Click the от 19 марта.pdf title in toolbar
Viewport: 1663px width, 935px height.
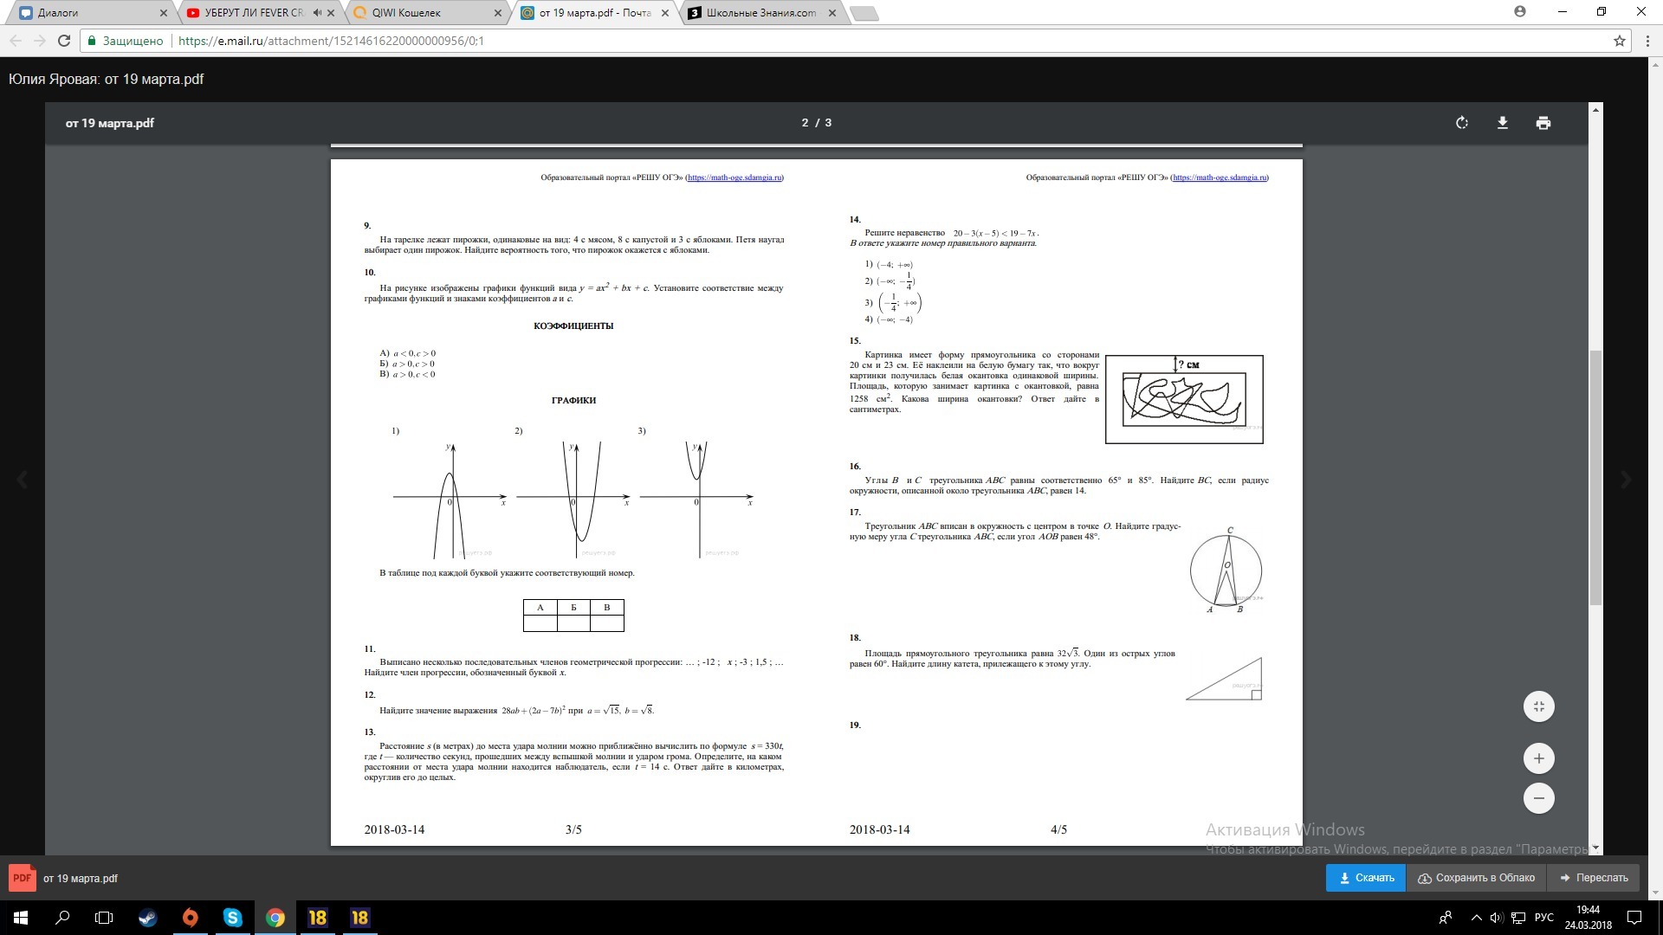(x=110, y=123)
